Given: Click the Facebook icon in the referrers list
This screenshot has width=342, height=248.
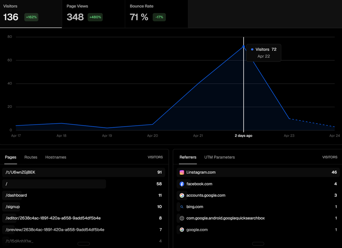Looking at the screenshot, I should 182,184.
